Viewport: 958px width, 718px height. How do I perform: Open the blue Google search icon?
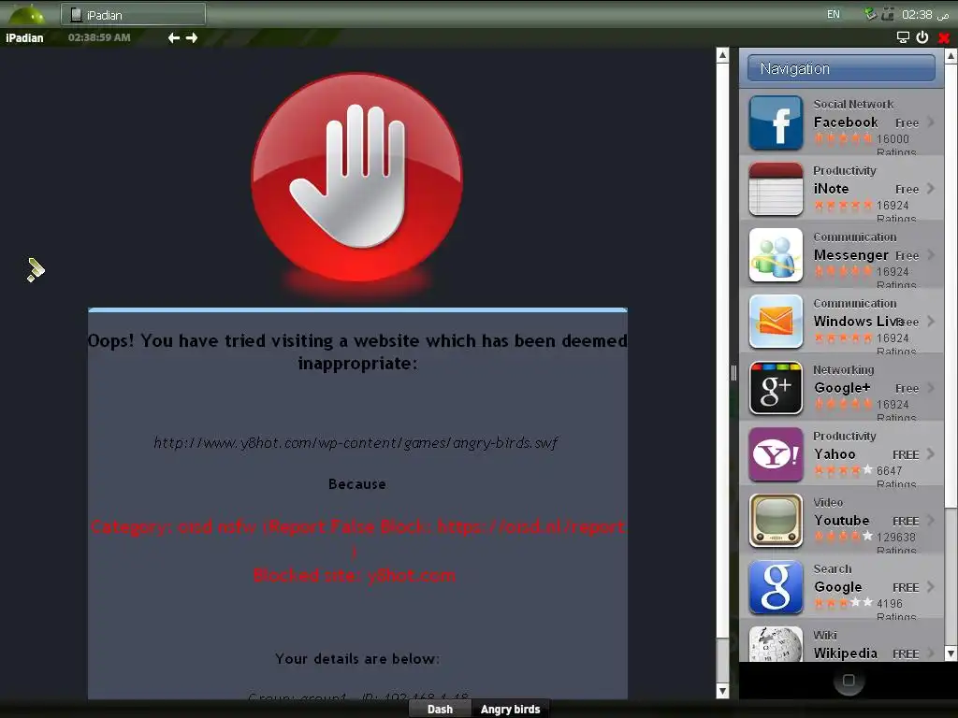[776, 587]
